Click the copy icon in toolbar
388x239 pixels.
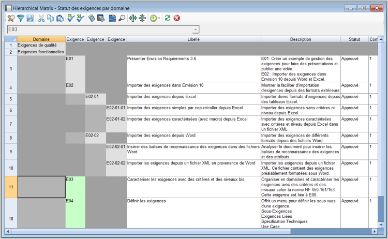tap(51, 18)
